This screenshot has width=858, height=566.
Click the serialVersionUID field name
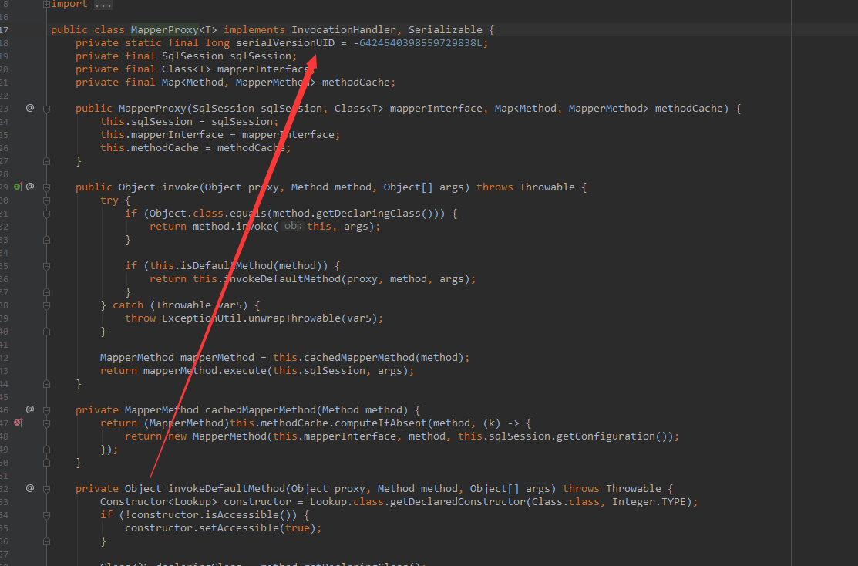coord(285,42)
